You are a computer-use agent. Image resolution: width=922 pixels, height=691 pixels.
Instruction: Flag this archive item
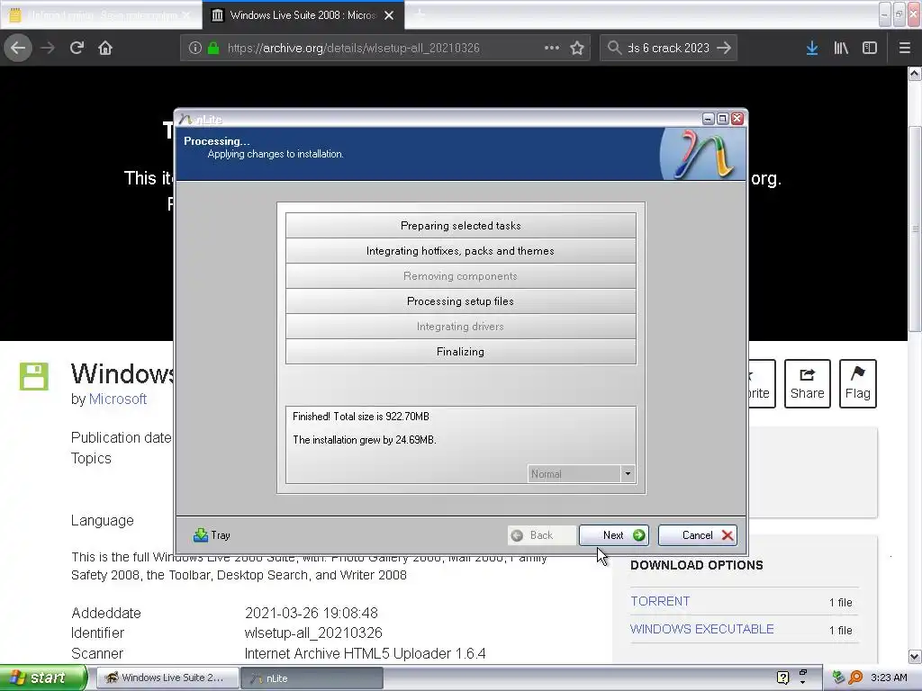coord(858,383)
